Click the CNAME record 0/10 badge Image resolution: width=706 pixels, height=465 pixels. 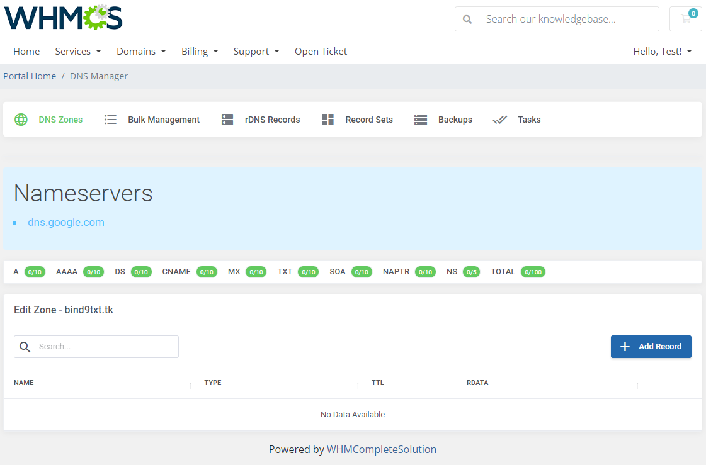pos(207,272)
